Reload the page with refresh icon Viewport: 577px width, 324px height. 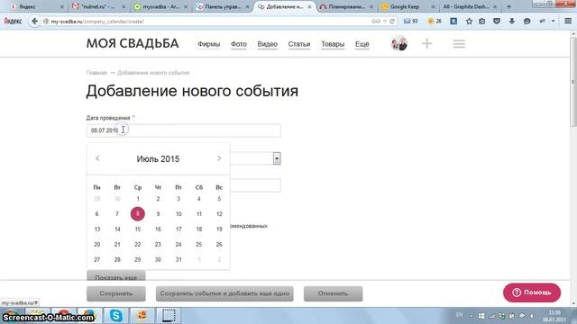(392, 22)
